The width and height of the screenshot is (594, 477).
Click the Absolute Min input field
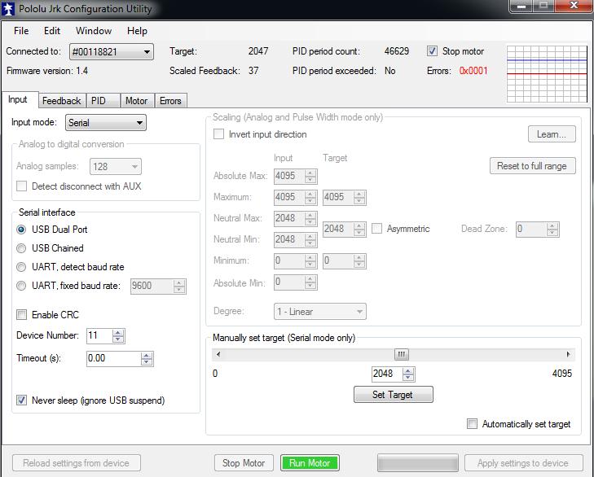[289, 282]
